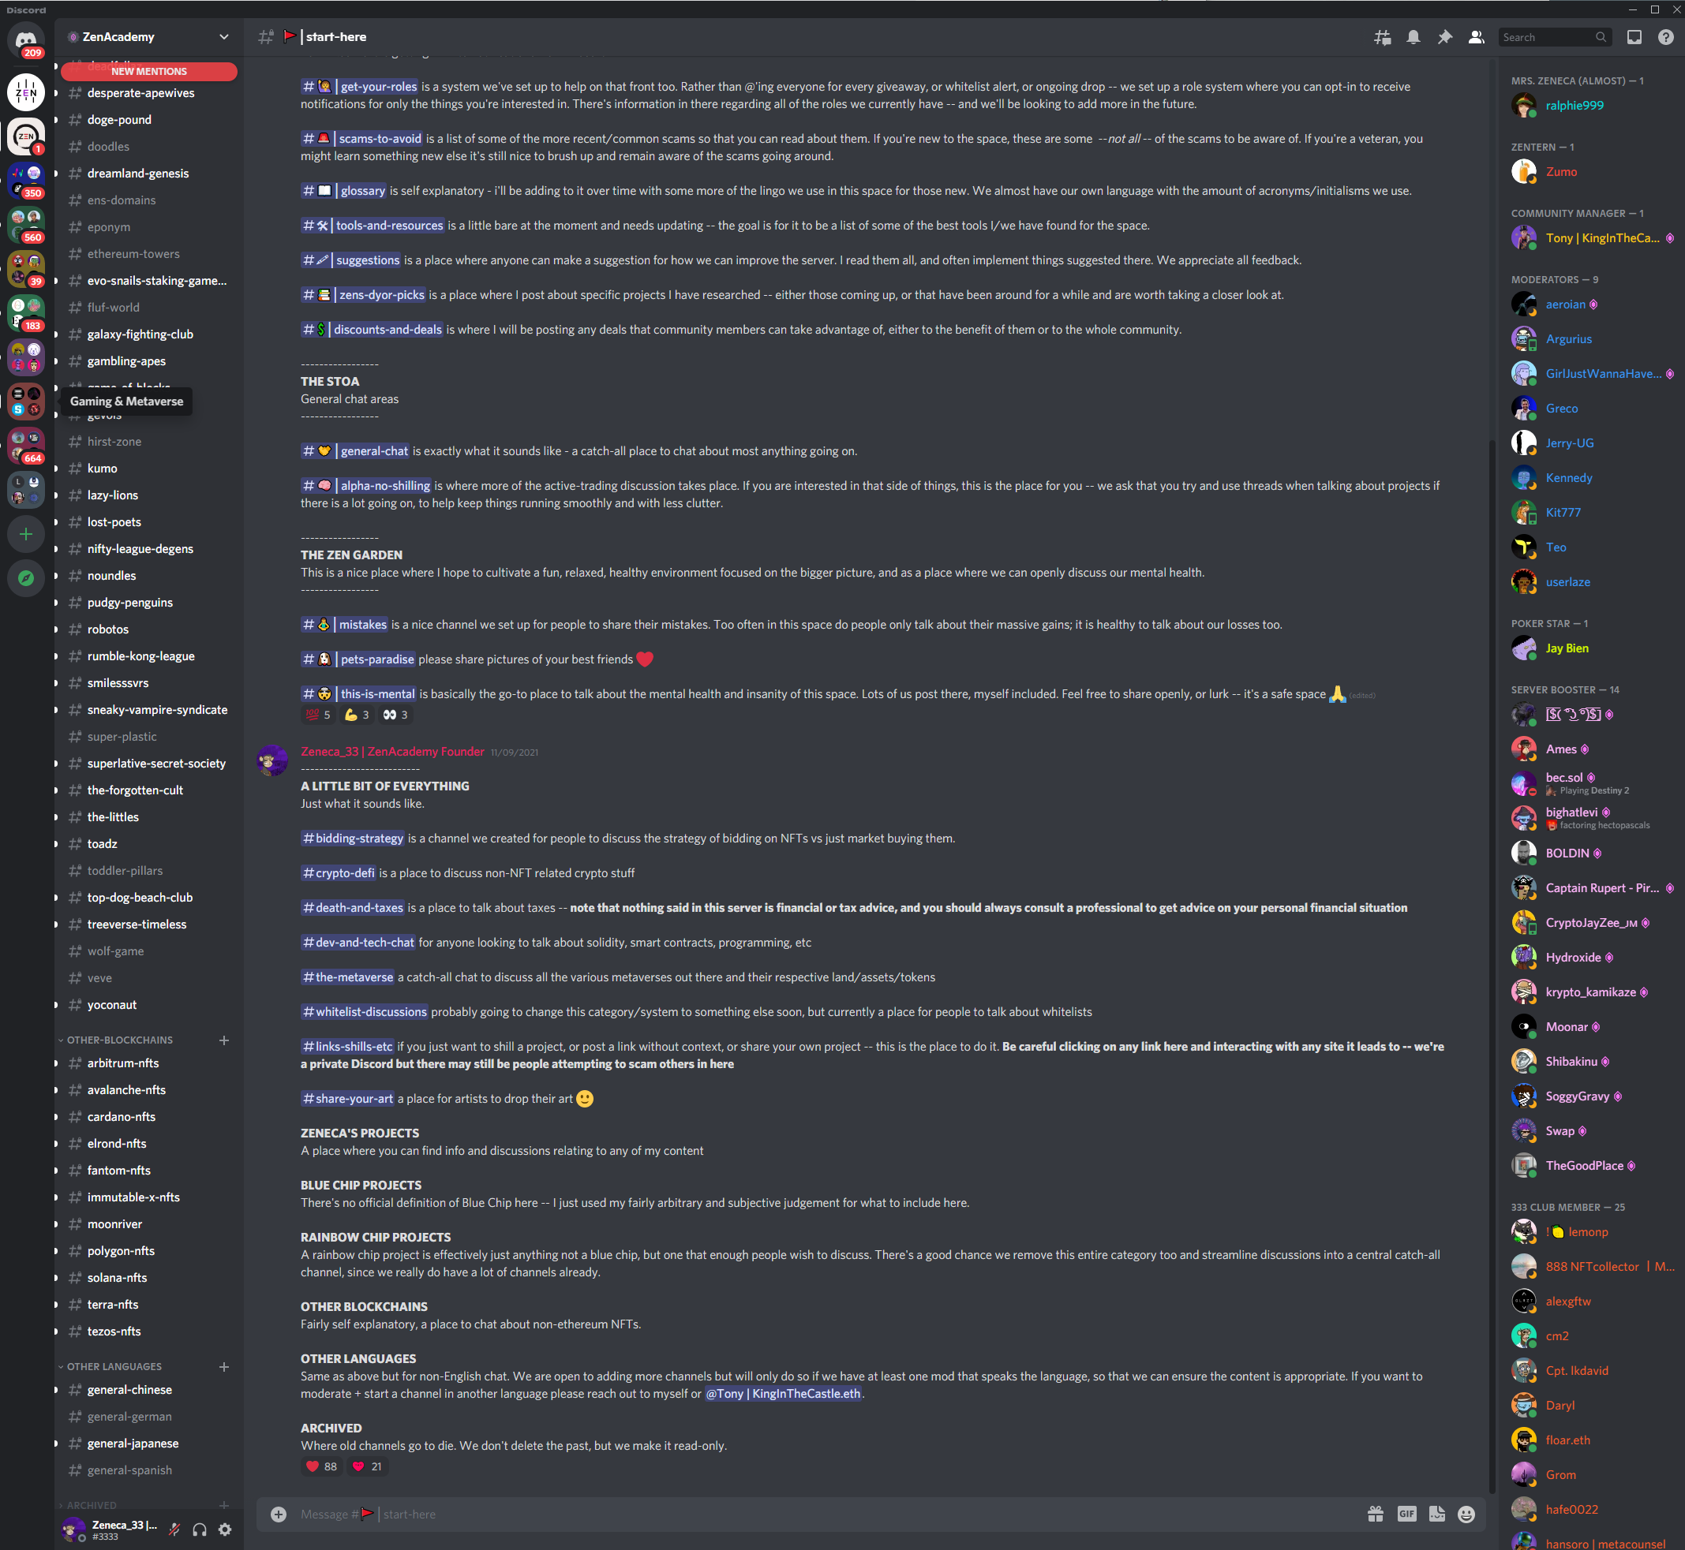
Task: Scroll up in the members list panel
Action: [x=1593, y=73]
